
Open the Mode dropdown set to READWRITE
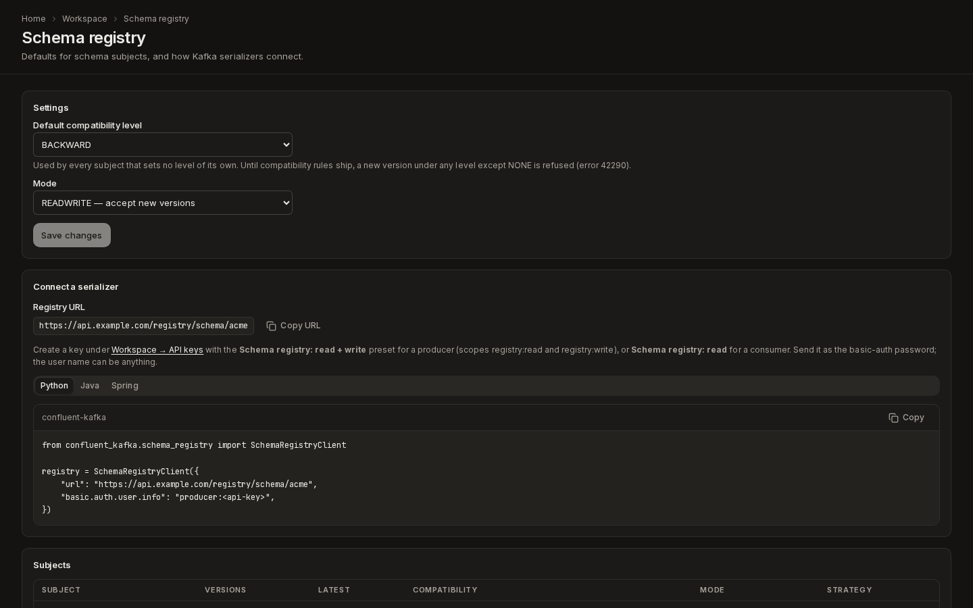[x=163, y=203]
